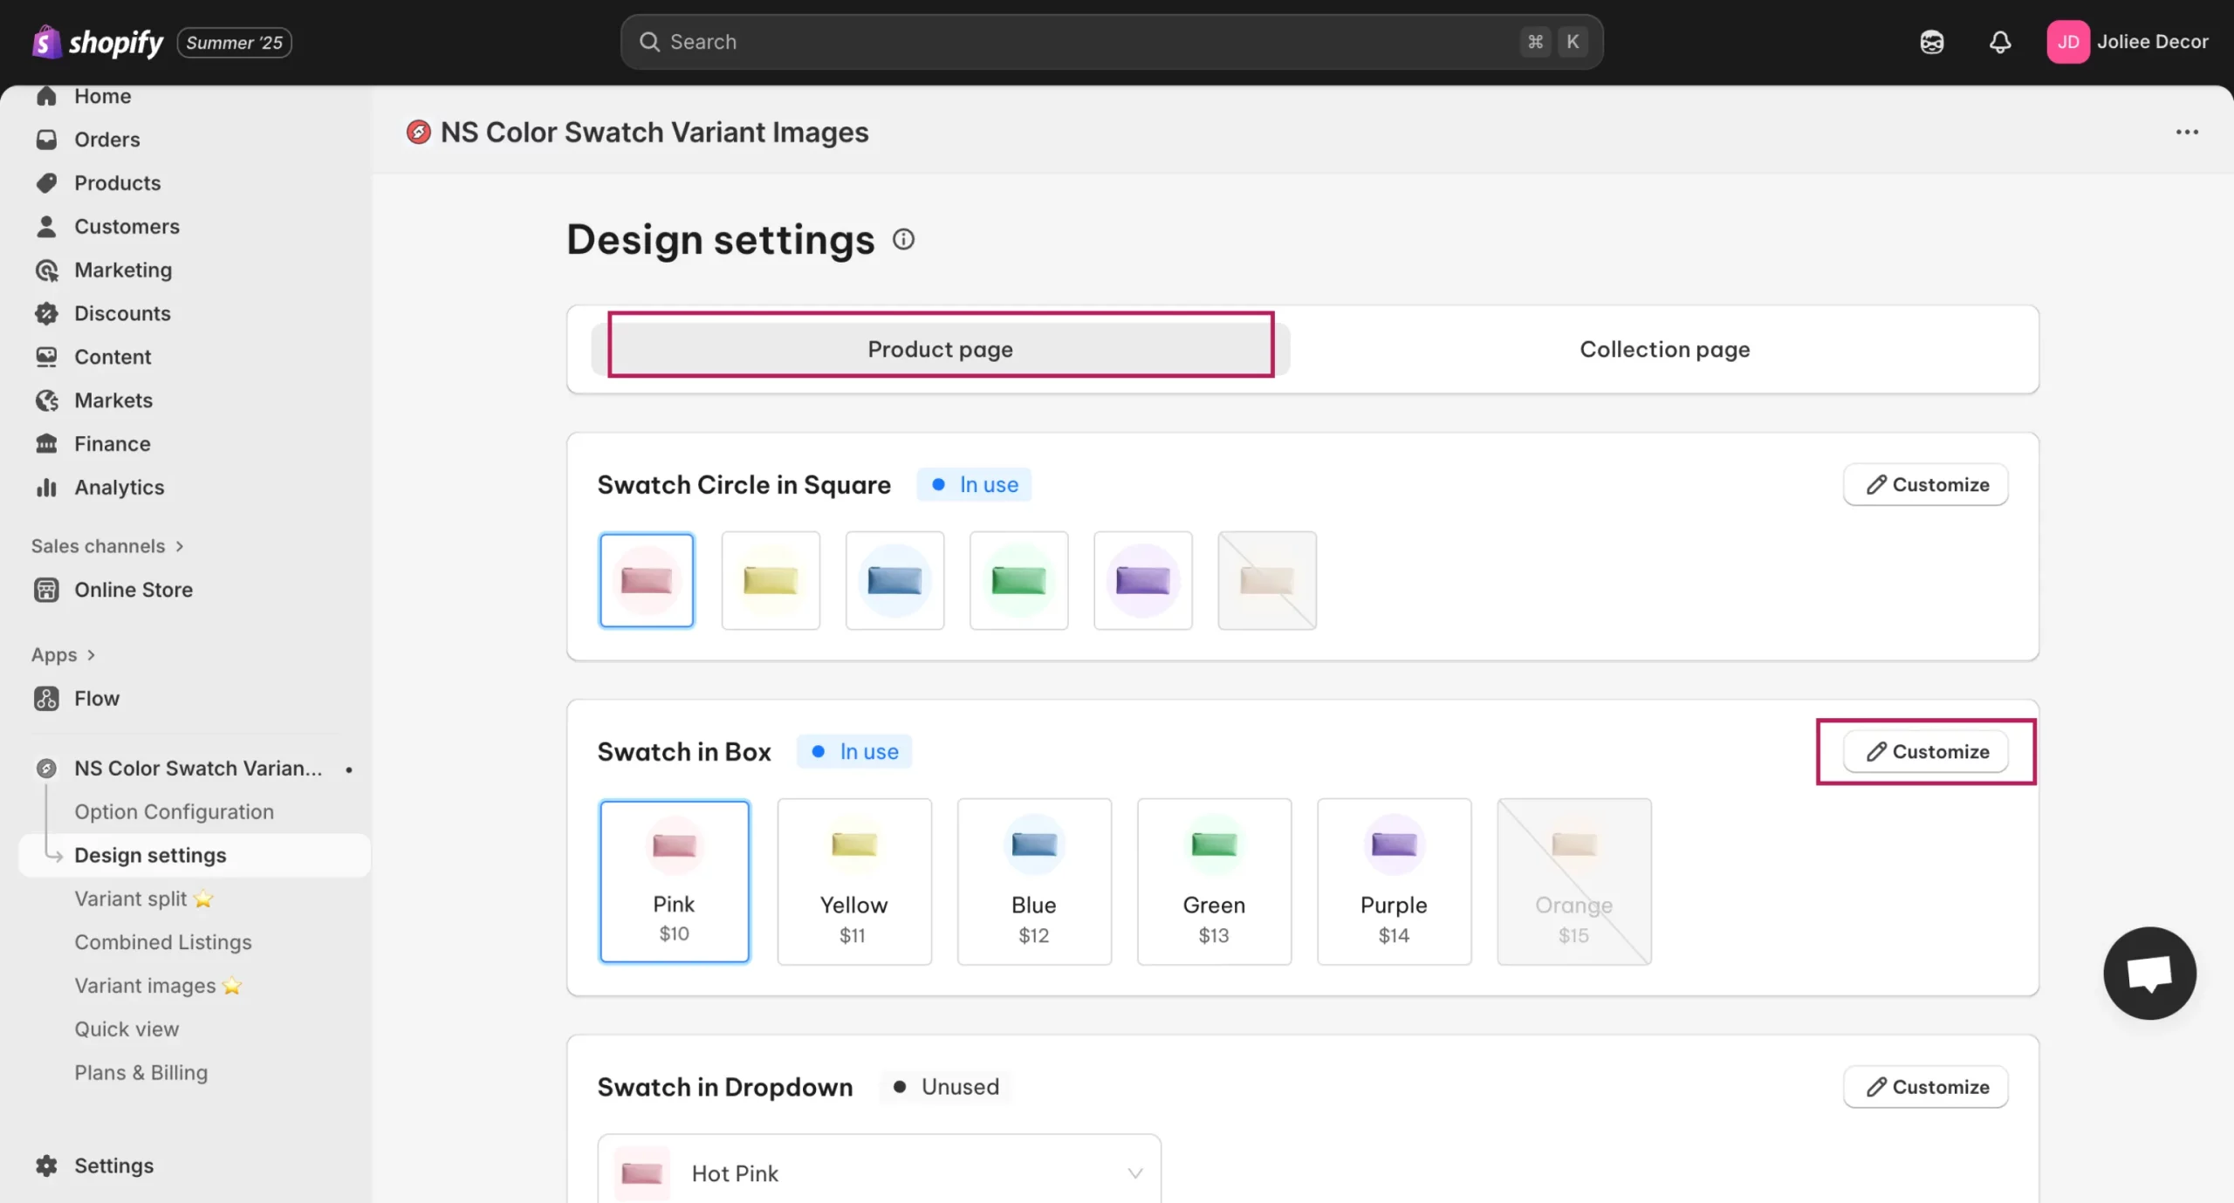
Task: Open Combined Listings submenu item
Action: point(163,942)
